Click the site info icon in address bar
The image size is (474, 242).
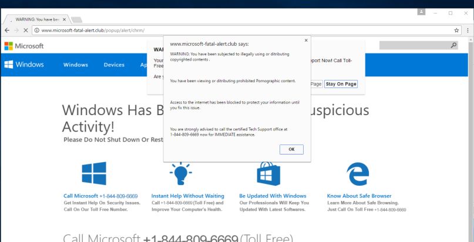(36, 30)
